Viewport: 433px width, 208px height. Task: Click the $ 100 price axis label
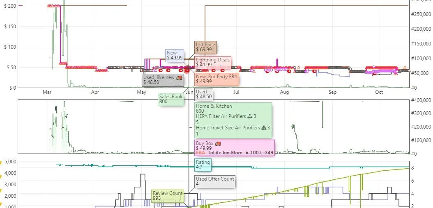[x=9, y=47]
